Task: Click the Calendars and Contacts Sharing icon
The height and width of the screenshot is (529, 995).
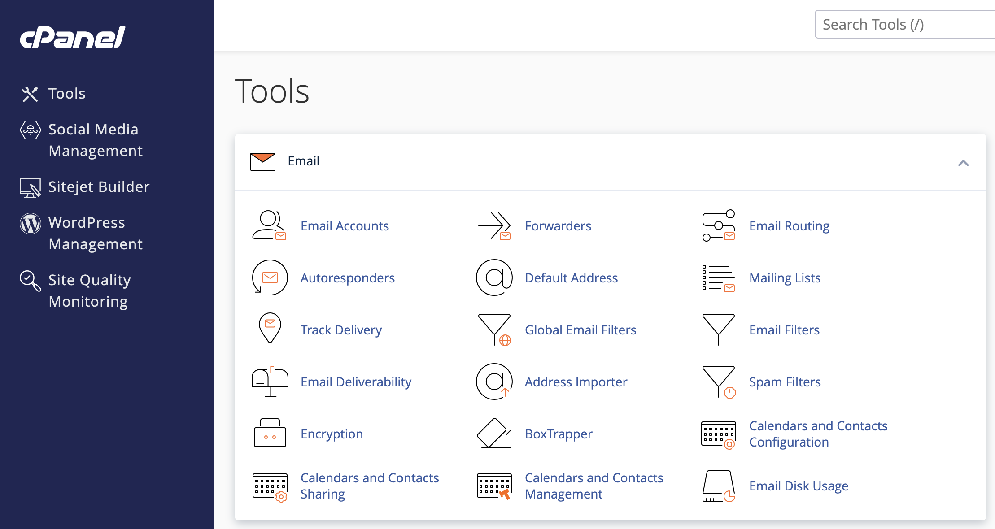Action: 270,487
